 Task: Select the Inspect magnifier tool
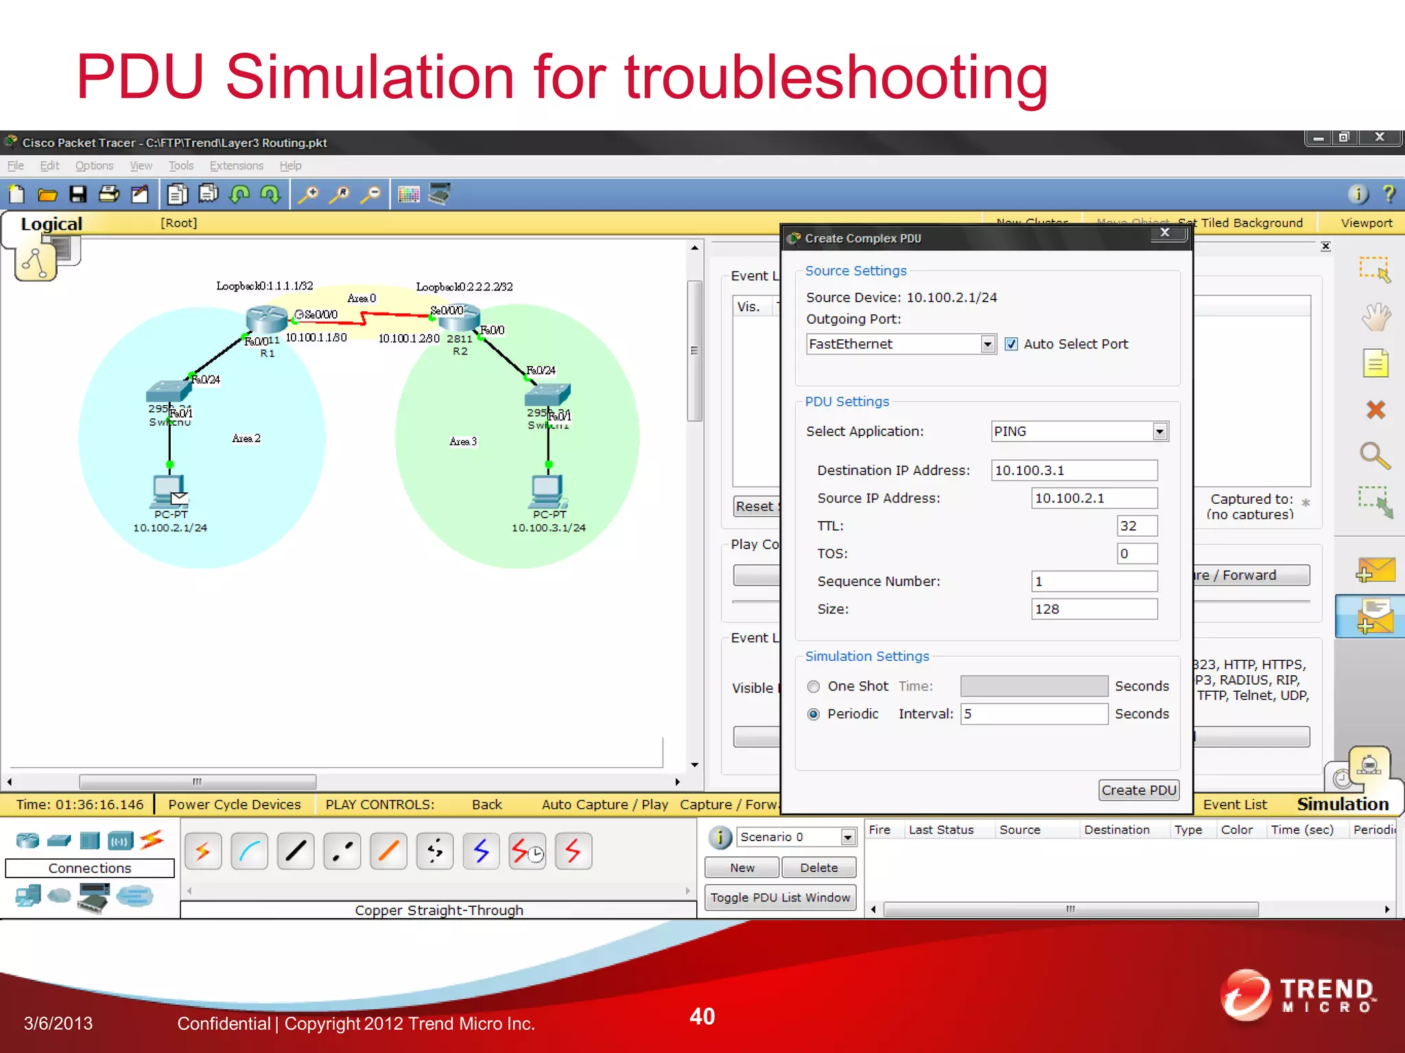pos(1375,455)
